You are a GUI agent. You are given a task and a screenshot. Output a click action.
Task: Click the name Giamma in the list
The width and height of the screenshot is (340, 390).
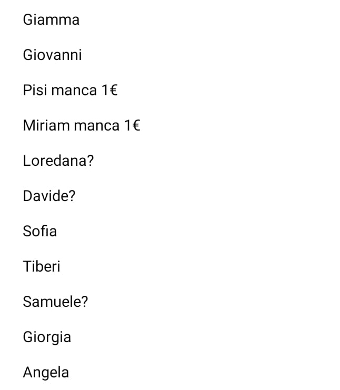click(x=51, y=20)
